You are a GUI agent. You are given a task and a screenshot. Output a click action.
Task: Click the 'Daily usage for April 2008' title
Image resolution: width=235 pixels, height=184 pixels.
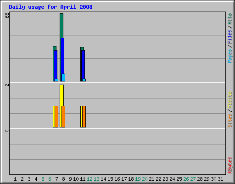(50, 7)
